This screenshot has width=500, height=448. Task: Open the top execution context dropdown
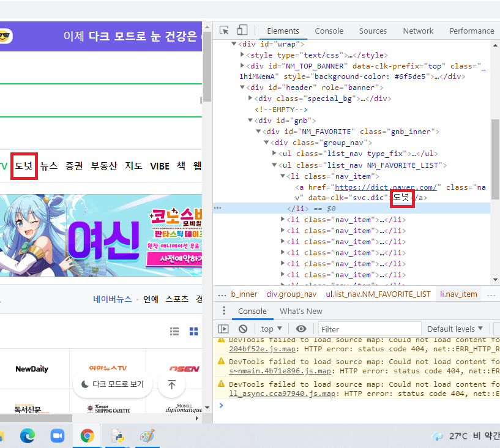click(271, 329)
